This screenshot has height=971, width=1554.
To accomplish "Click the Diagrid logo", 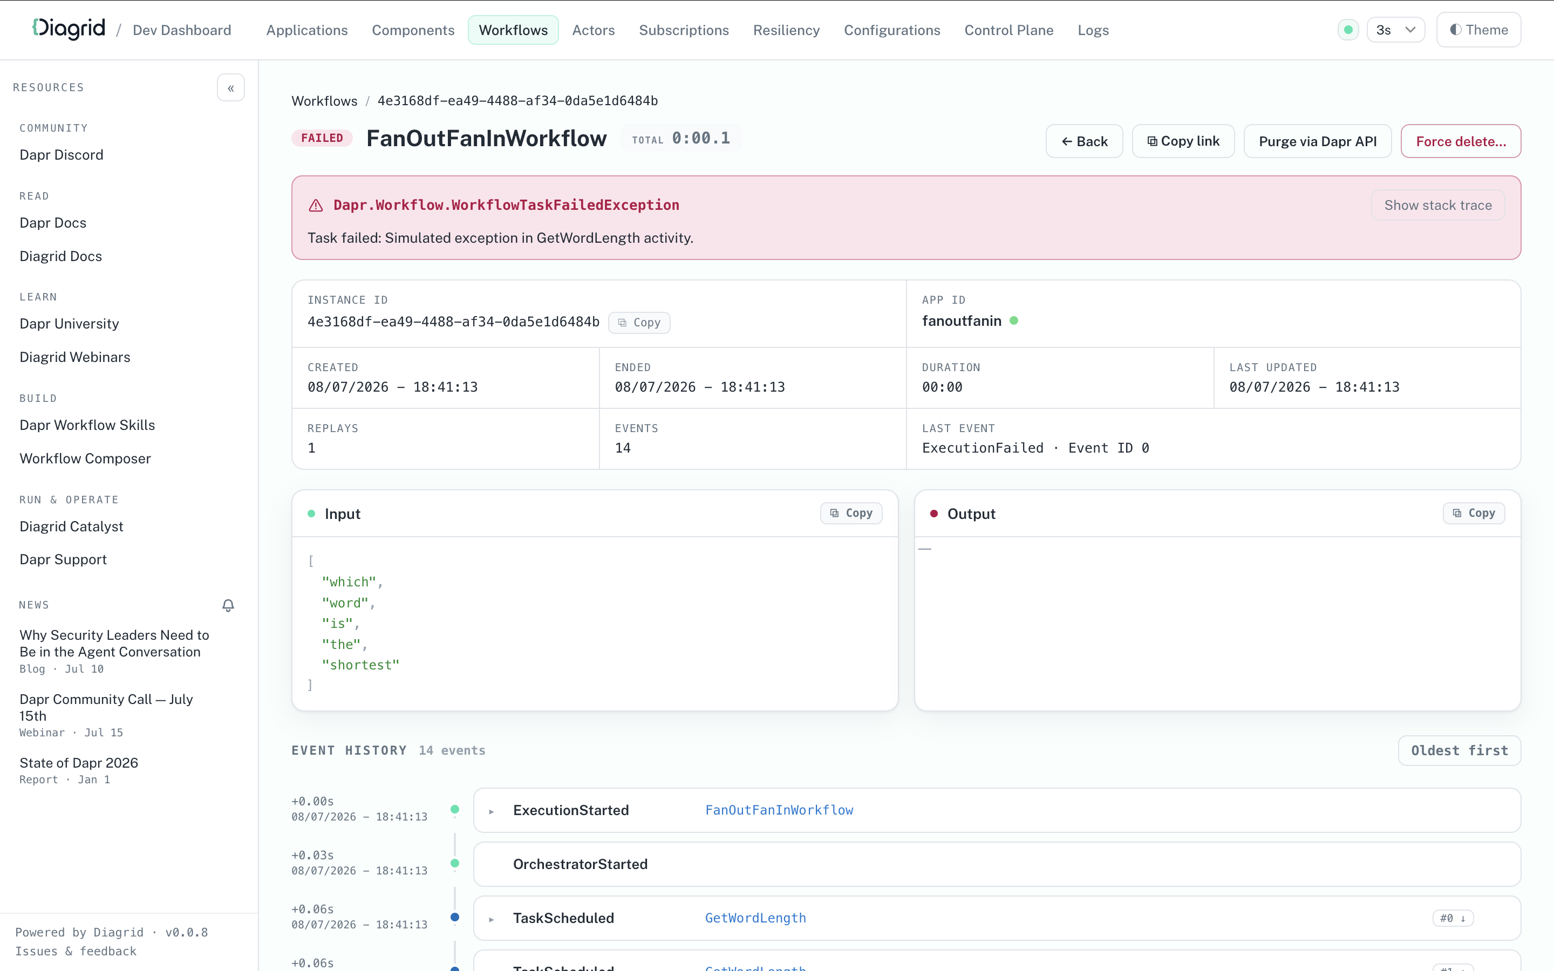I will 69,29.
